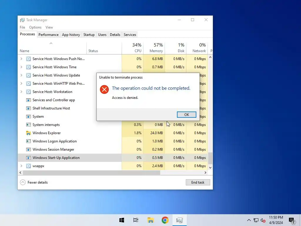Expand Service Host: Workstation row

coord(21,92)
